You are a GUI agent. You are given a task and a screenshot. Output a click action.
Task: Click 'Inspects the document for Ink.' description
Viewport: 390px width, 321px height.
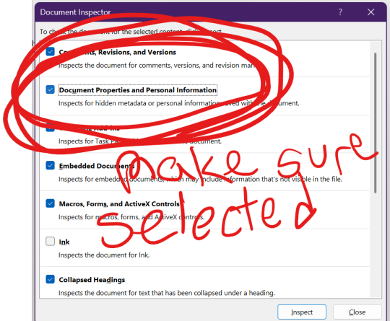(x=104, y=255)
